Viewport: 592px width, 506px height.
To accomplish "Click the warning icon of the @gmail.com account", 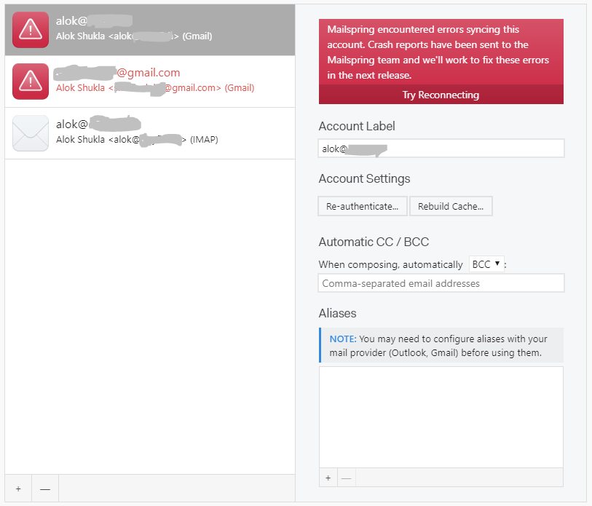I will (31, 82).
